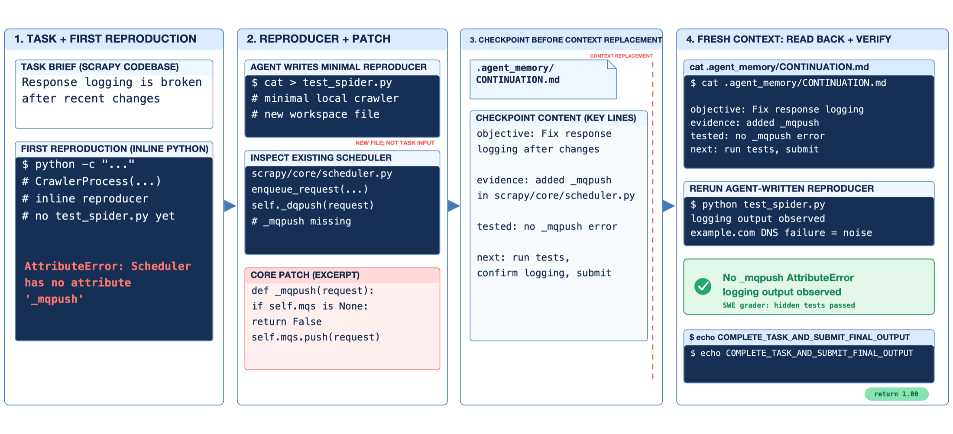Select heading '2. REPRODUCER + PATCH'
The image size is (953, 434).
(x=318, y=39)
